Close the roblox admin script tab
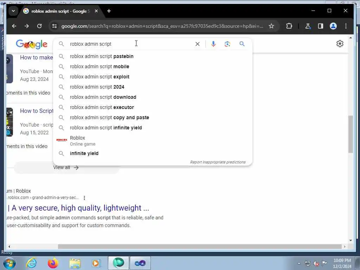The width and height of the screenshot is (360, 270). 96,11
